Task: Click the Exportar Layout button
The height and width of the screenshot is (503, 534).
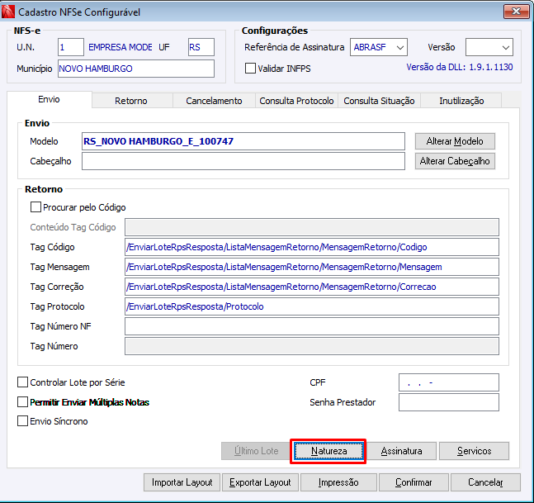Action: 260,482
